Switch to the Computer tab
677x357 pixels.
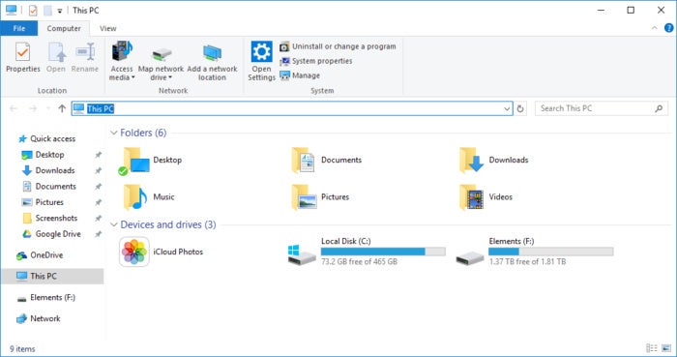[64, 28]
